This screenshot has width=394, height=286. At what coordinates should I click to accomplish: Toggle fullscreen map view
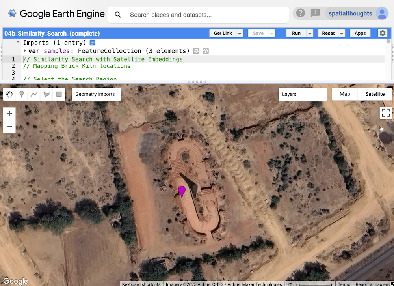coord(386,113)
